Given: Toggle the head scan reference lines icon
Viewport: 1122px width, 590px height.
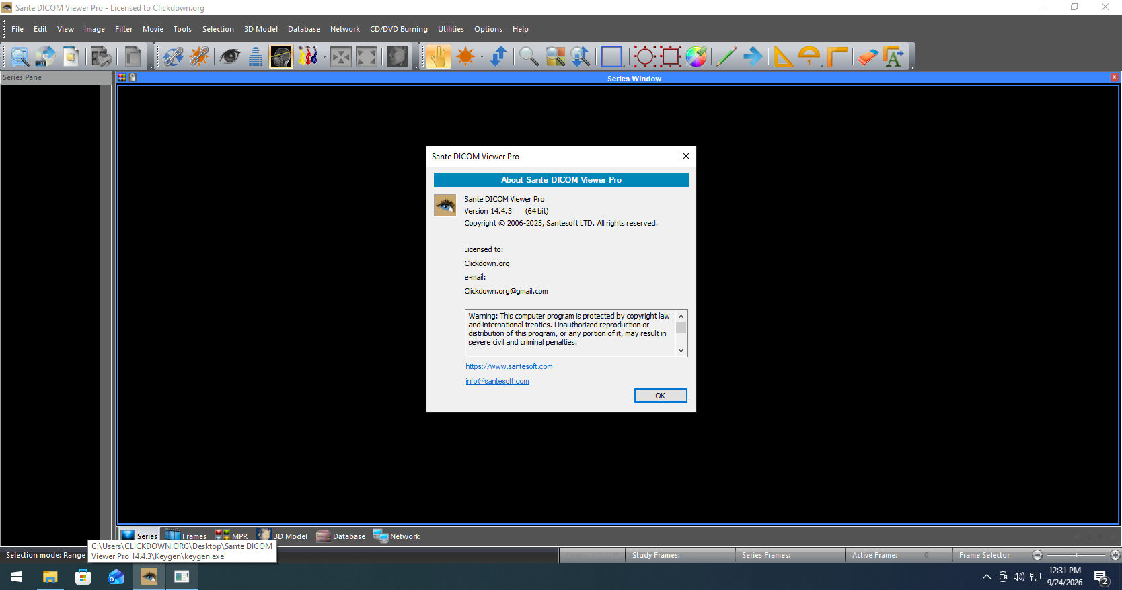Looking at the screenshot, I should point(281,56).
